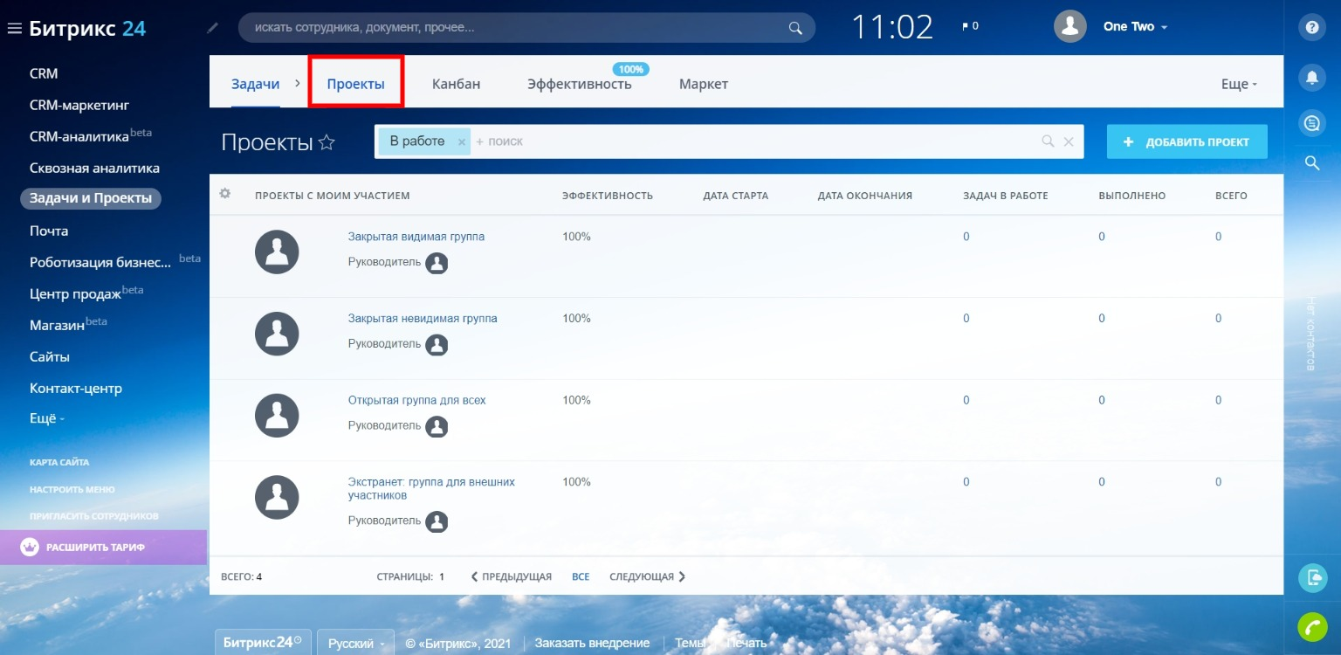
Task: Clear the projects filter with the X icon
Action: point(1069,141)
